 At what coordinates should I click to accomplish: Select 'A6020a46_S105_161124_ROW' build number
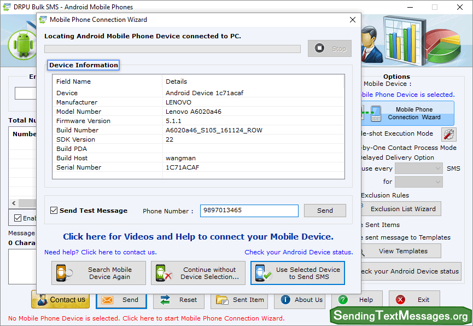coord(214,130)
